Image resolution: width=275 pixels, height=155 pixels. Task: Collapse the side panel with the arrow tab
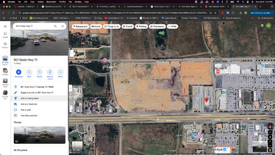pos(70,88)
